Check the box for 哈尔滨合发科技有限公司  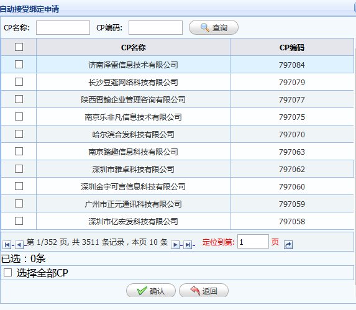pyautogui.click(x=19, y=134)
